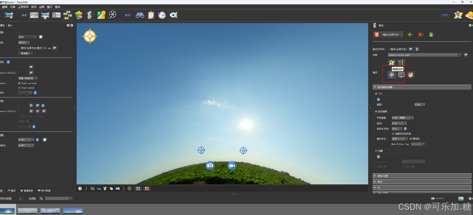Click the history clock icon in the toolbar
This screenshot has width=473, height=215.
(x=162, y=15)
